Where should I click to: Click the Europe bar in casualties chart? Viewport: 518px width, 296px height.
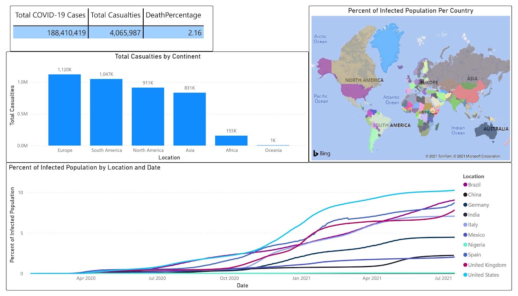tap(65, 110)
